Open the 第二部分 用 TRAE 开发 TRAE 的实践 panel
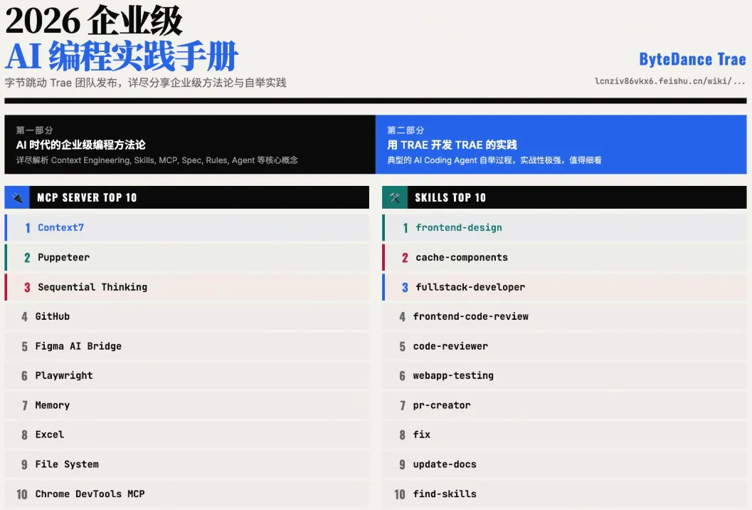Image resolution: width=752 pixels, height=510 pixels. [x=561, y=144]
